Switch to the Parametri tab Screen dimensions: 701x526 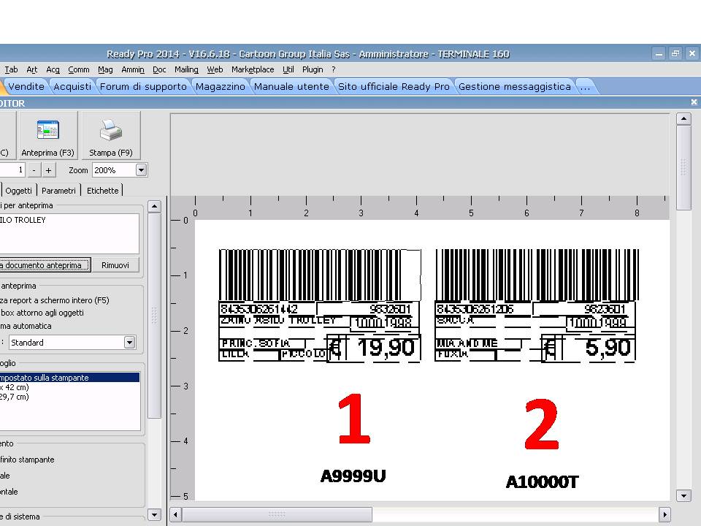(x=58, y=191)
